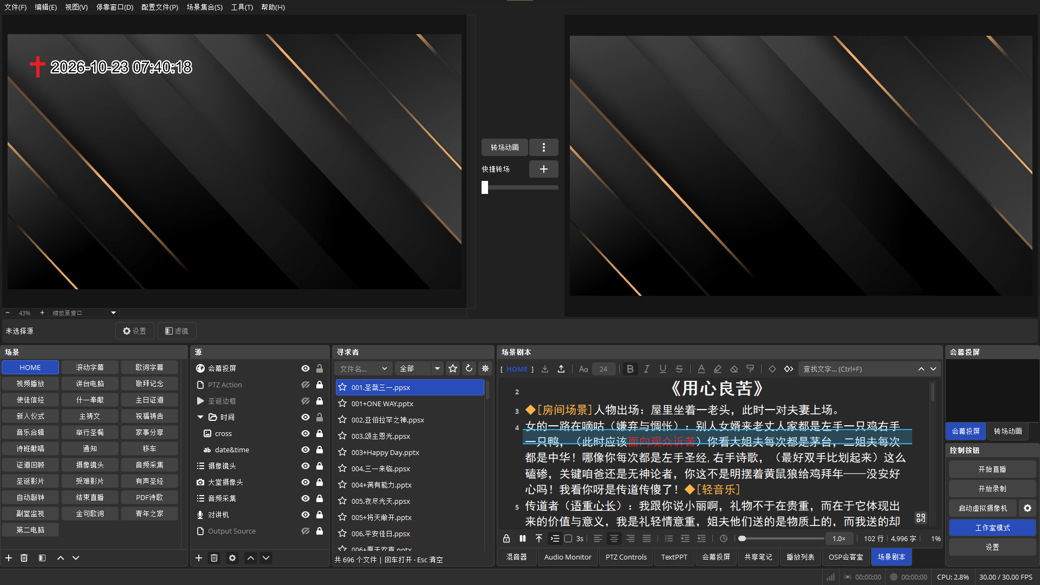Click the script export upload icon
Image resolution: width=1040 pixels, height=585 pixels.
tap(561, 369)
